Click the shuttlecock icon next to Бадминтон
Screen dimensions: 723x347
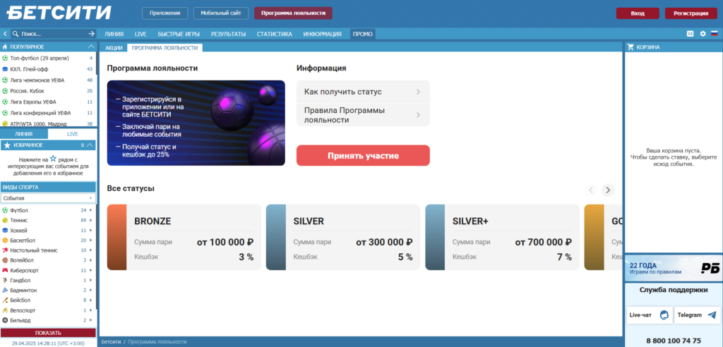point(5,291)
